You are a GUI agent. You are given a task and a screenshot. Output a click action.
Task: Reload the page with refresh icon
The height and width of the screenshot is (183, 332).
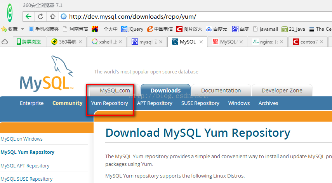(40, 17)
